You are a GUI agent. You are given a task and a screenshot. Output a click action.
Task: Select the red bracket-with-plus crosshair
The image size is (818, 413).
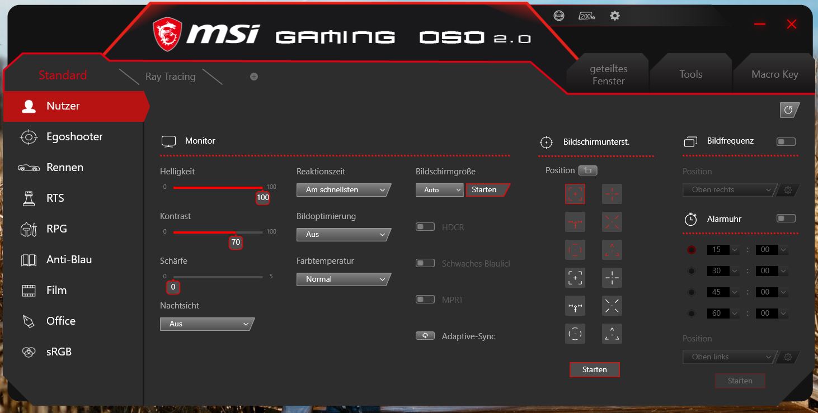pos(575,194)
